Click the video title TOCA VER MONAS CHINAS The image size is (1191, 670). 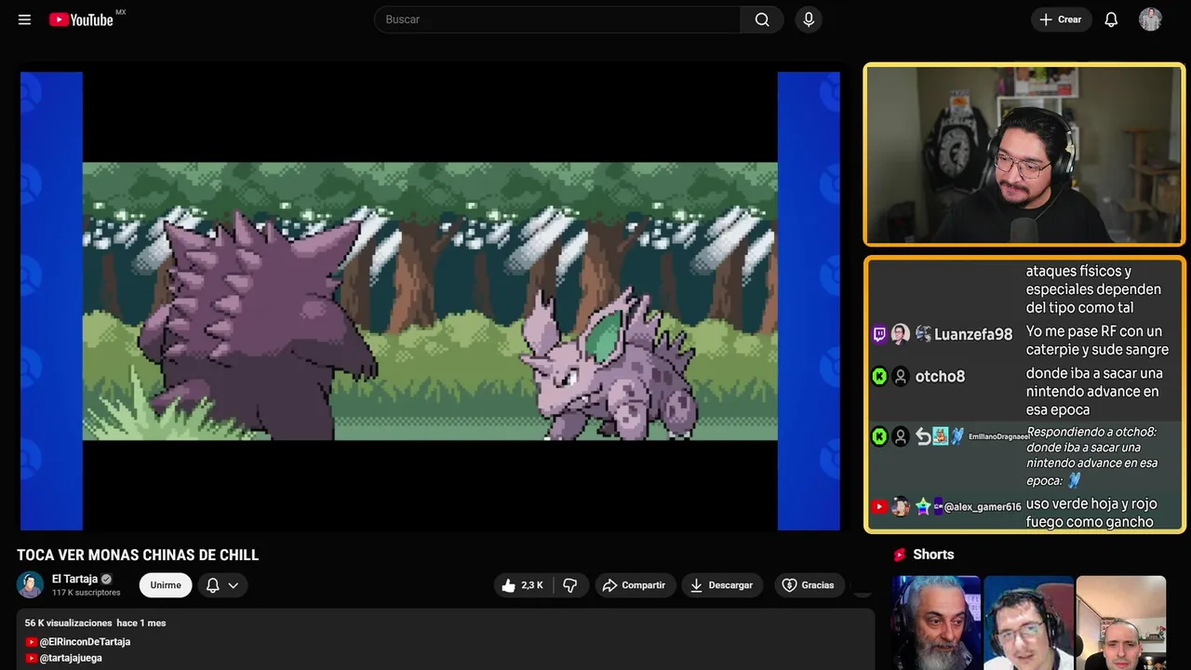click(138, 556)
